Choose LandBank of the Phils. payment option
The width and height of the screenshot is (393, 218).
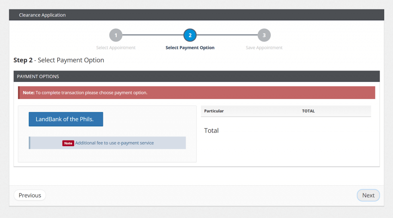click(66, 119)
